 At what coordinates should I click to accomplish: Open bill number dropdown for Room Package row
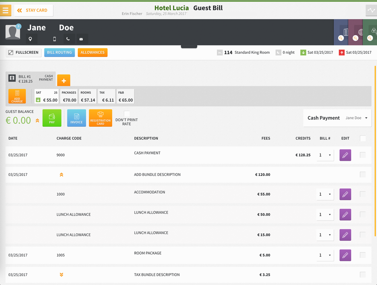click(325, 255)
